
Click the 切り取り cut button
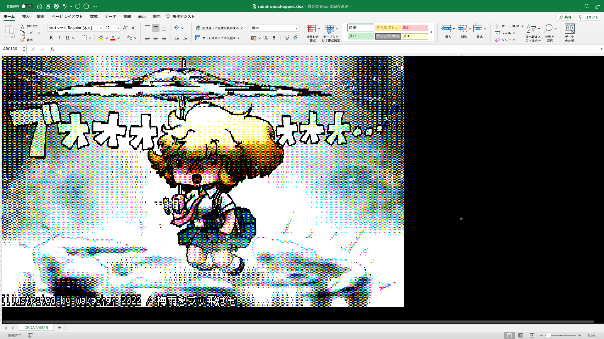tap(30, 26)
